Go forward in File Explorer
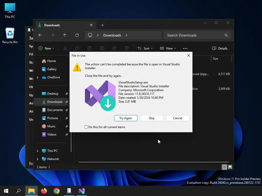This screenshot has height=196, width=262. click(52, 35)
